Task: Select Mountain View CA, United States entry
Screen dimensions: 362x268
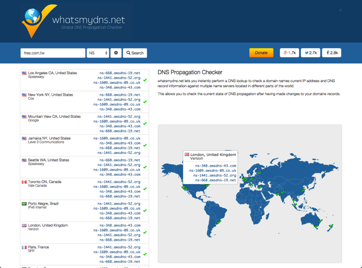Action: click(84, 124)
